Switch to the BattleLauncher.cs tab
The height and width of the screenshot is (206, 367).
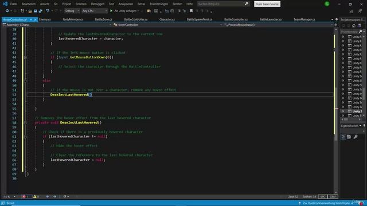[271, 19]
